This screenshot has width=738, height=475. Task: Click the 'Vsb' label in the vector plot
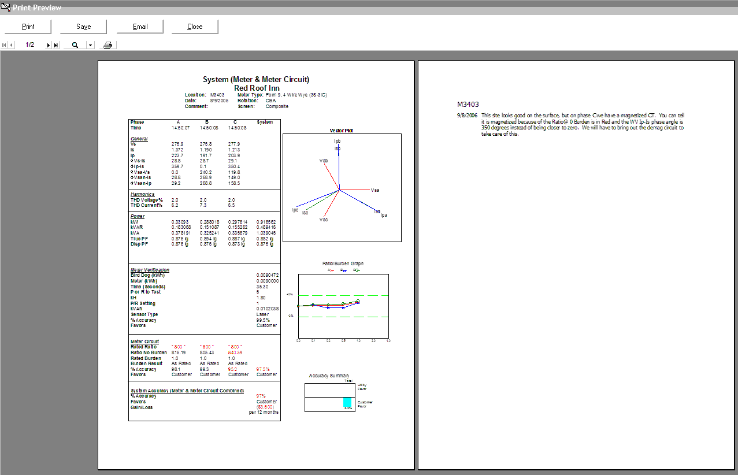[x=324, y=161]
